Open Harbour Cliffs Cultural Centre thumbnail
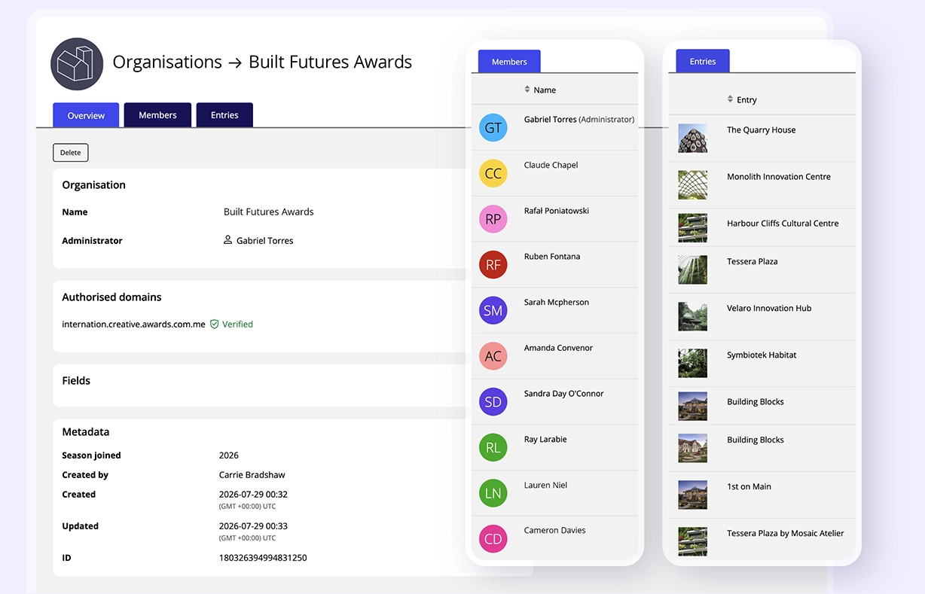925x594 pixels. coord(692,228)
